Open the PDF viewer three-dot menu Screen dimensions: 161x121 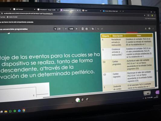153,28
